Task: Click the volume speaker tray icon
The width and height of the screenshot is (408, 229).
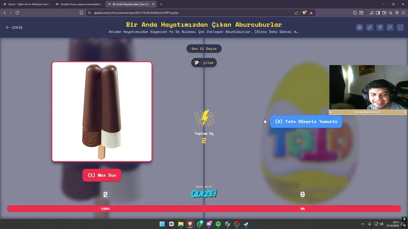Action: coord(382,224)
